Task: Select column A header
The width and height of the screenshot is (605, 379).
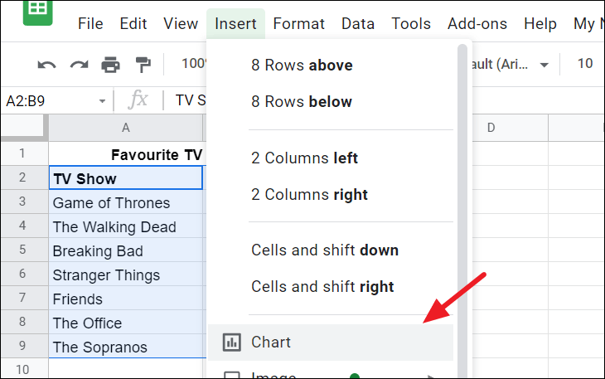Action: coord(125,128)
